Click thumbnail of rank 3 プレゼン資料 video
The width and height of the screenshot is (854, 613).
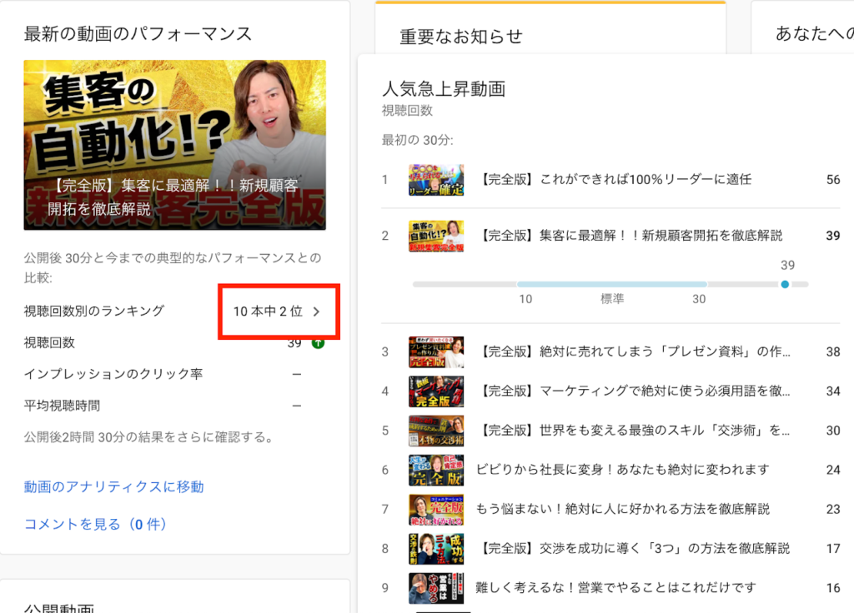pos(435,351)
